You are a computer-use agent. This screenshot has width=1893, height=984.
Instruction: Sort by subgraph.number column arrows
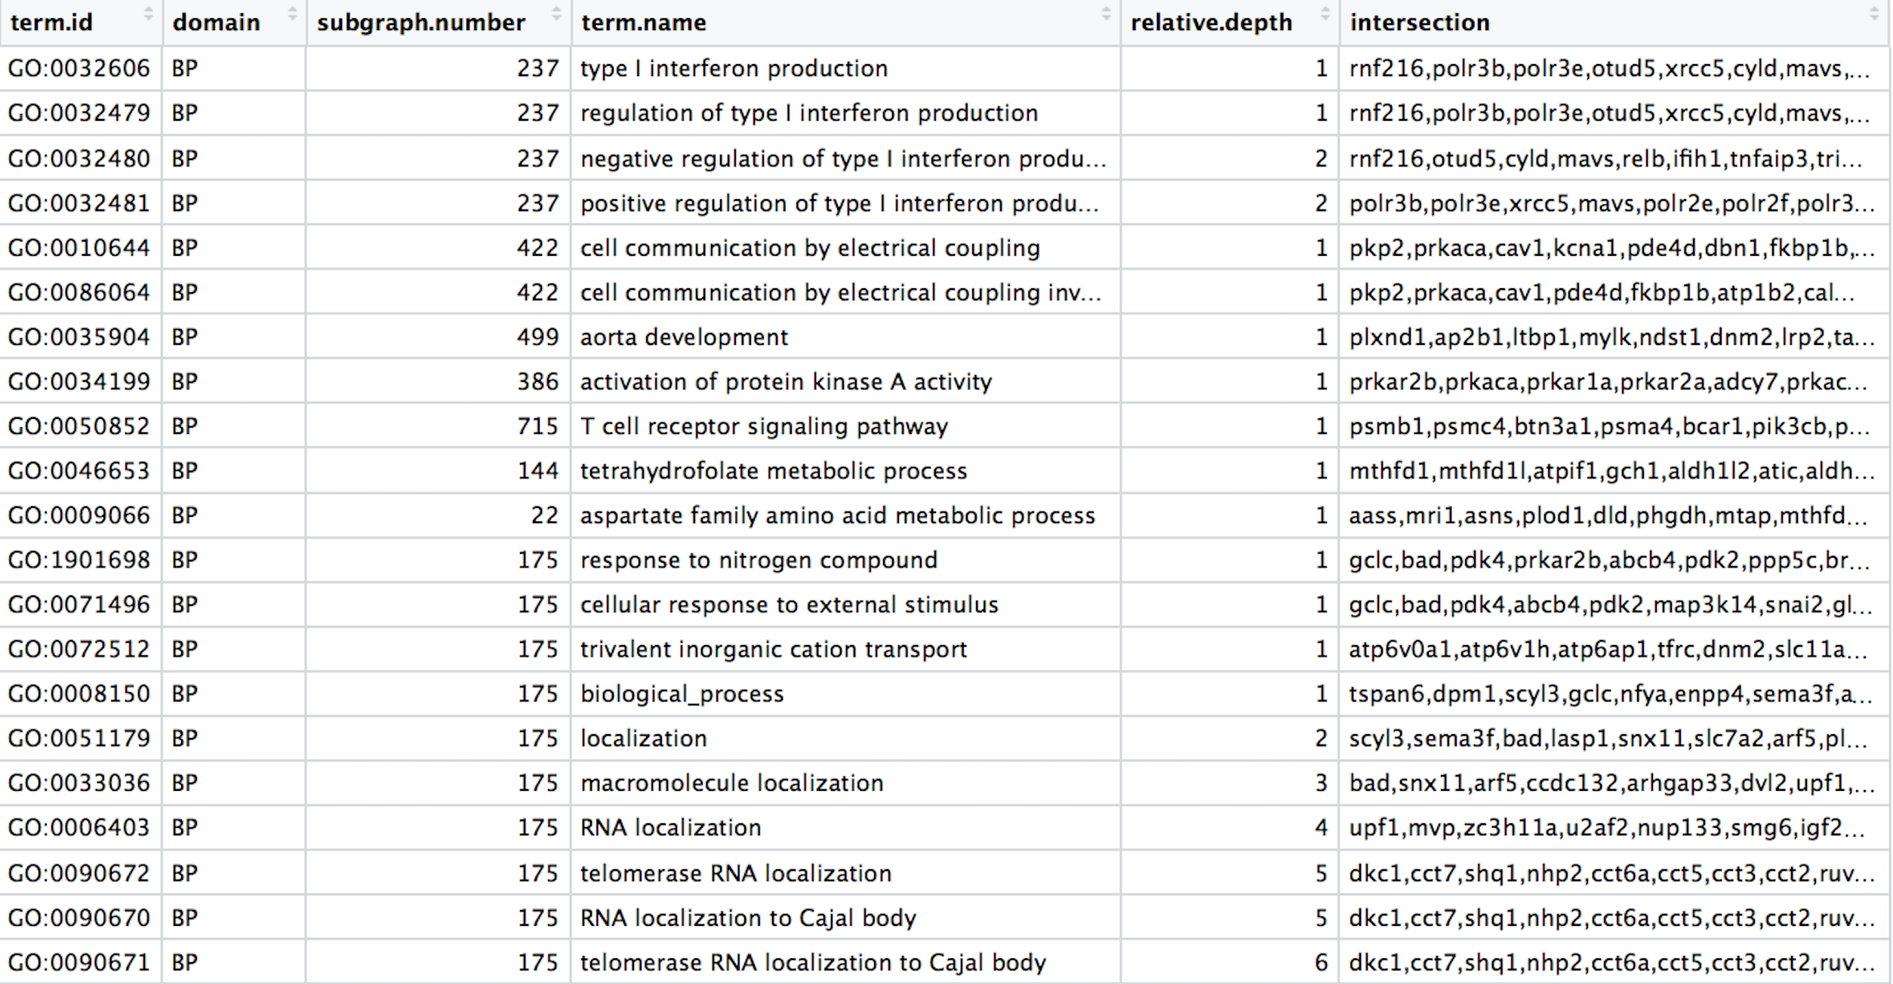coord(556,14)
